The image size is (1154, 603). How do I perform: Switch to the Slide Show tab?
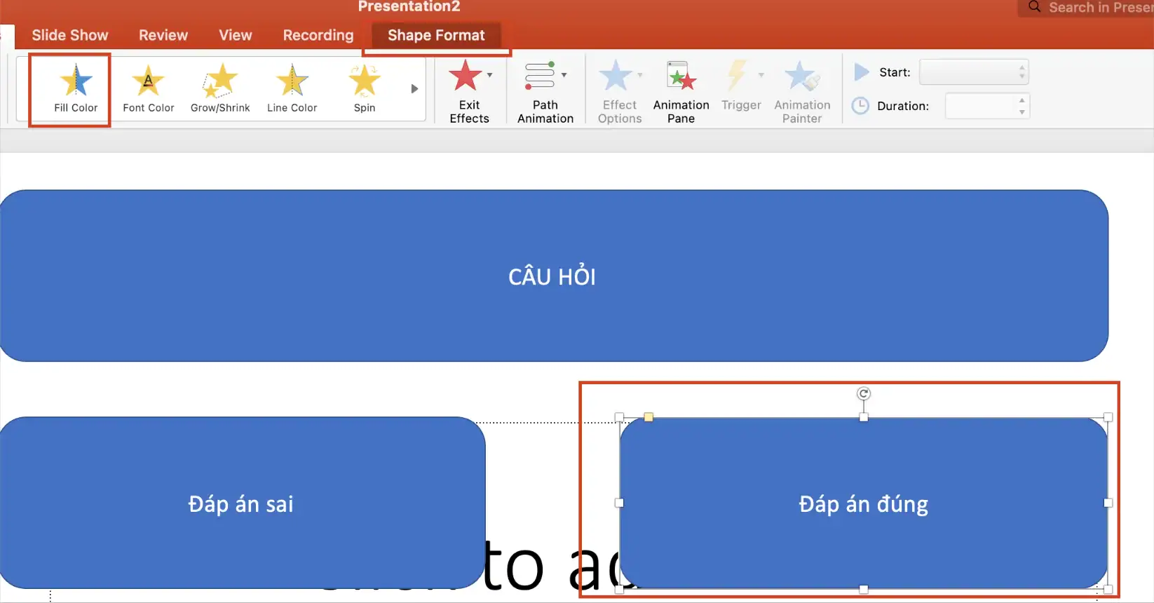click(x=70, y=35)
